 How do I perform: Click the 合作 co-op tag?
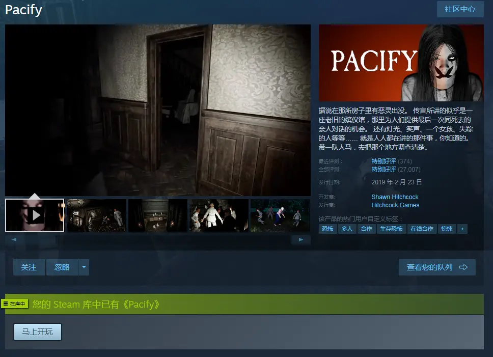367,229
